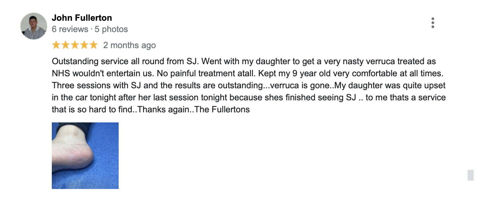This screenshot has width=482, height=200.
Task: Click the first gold rating star
Action: [56, 45]
